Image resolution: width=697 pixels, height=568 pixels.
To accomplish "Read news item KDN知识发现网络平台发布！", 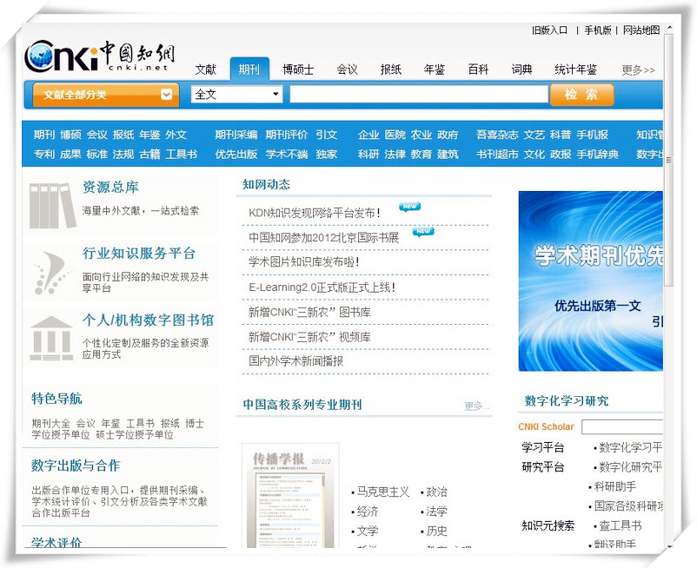I will [315, 213].
